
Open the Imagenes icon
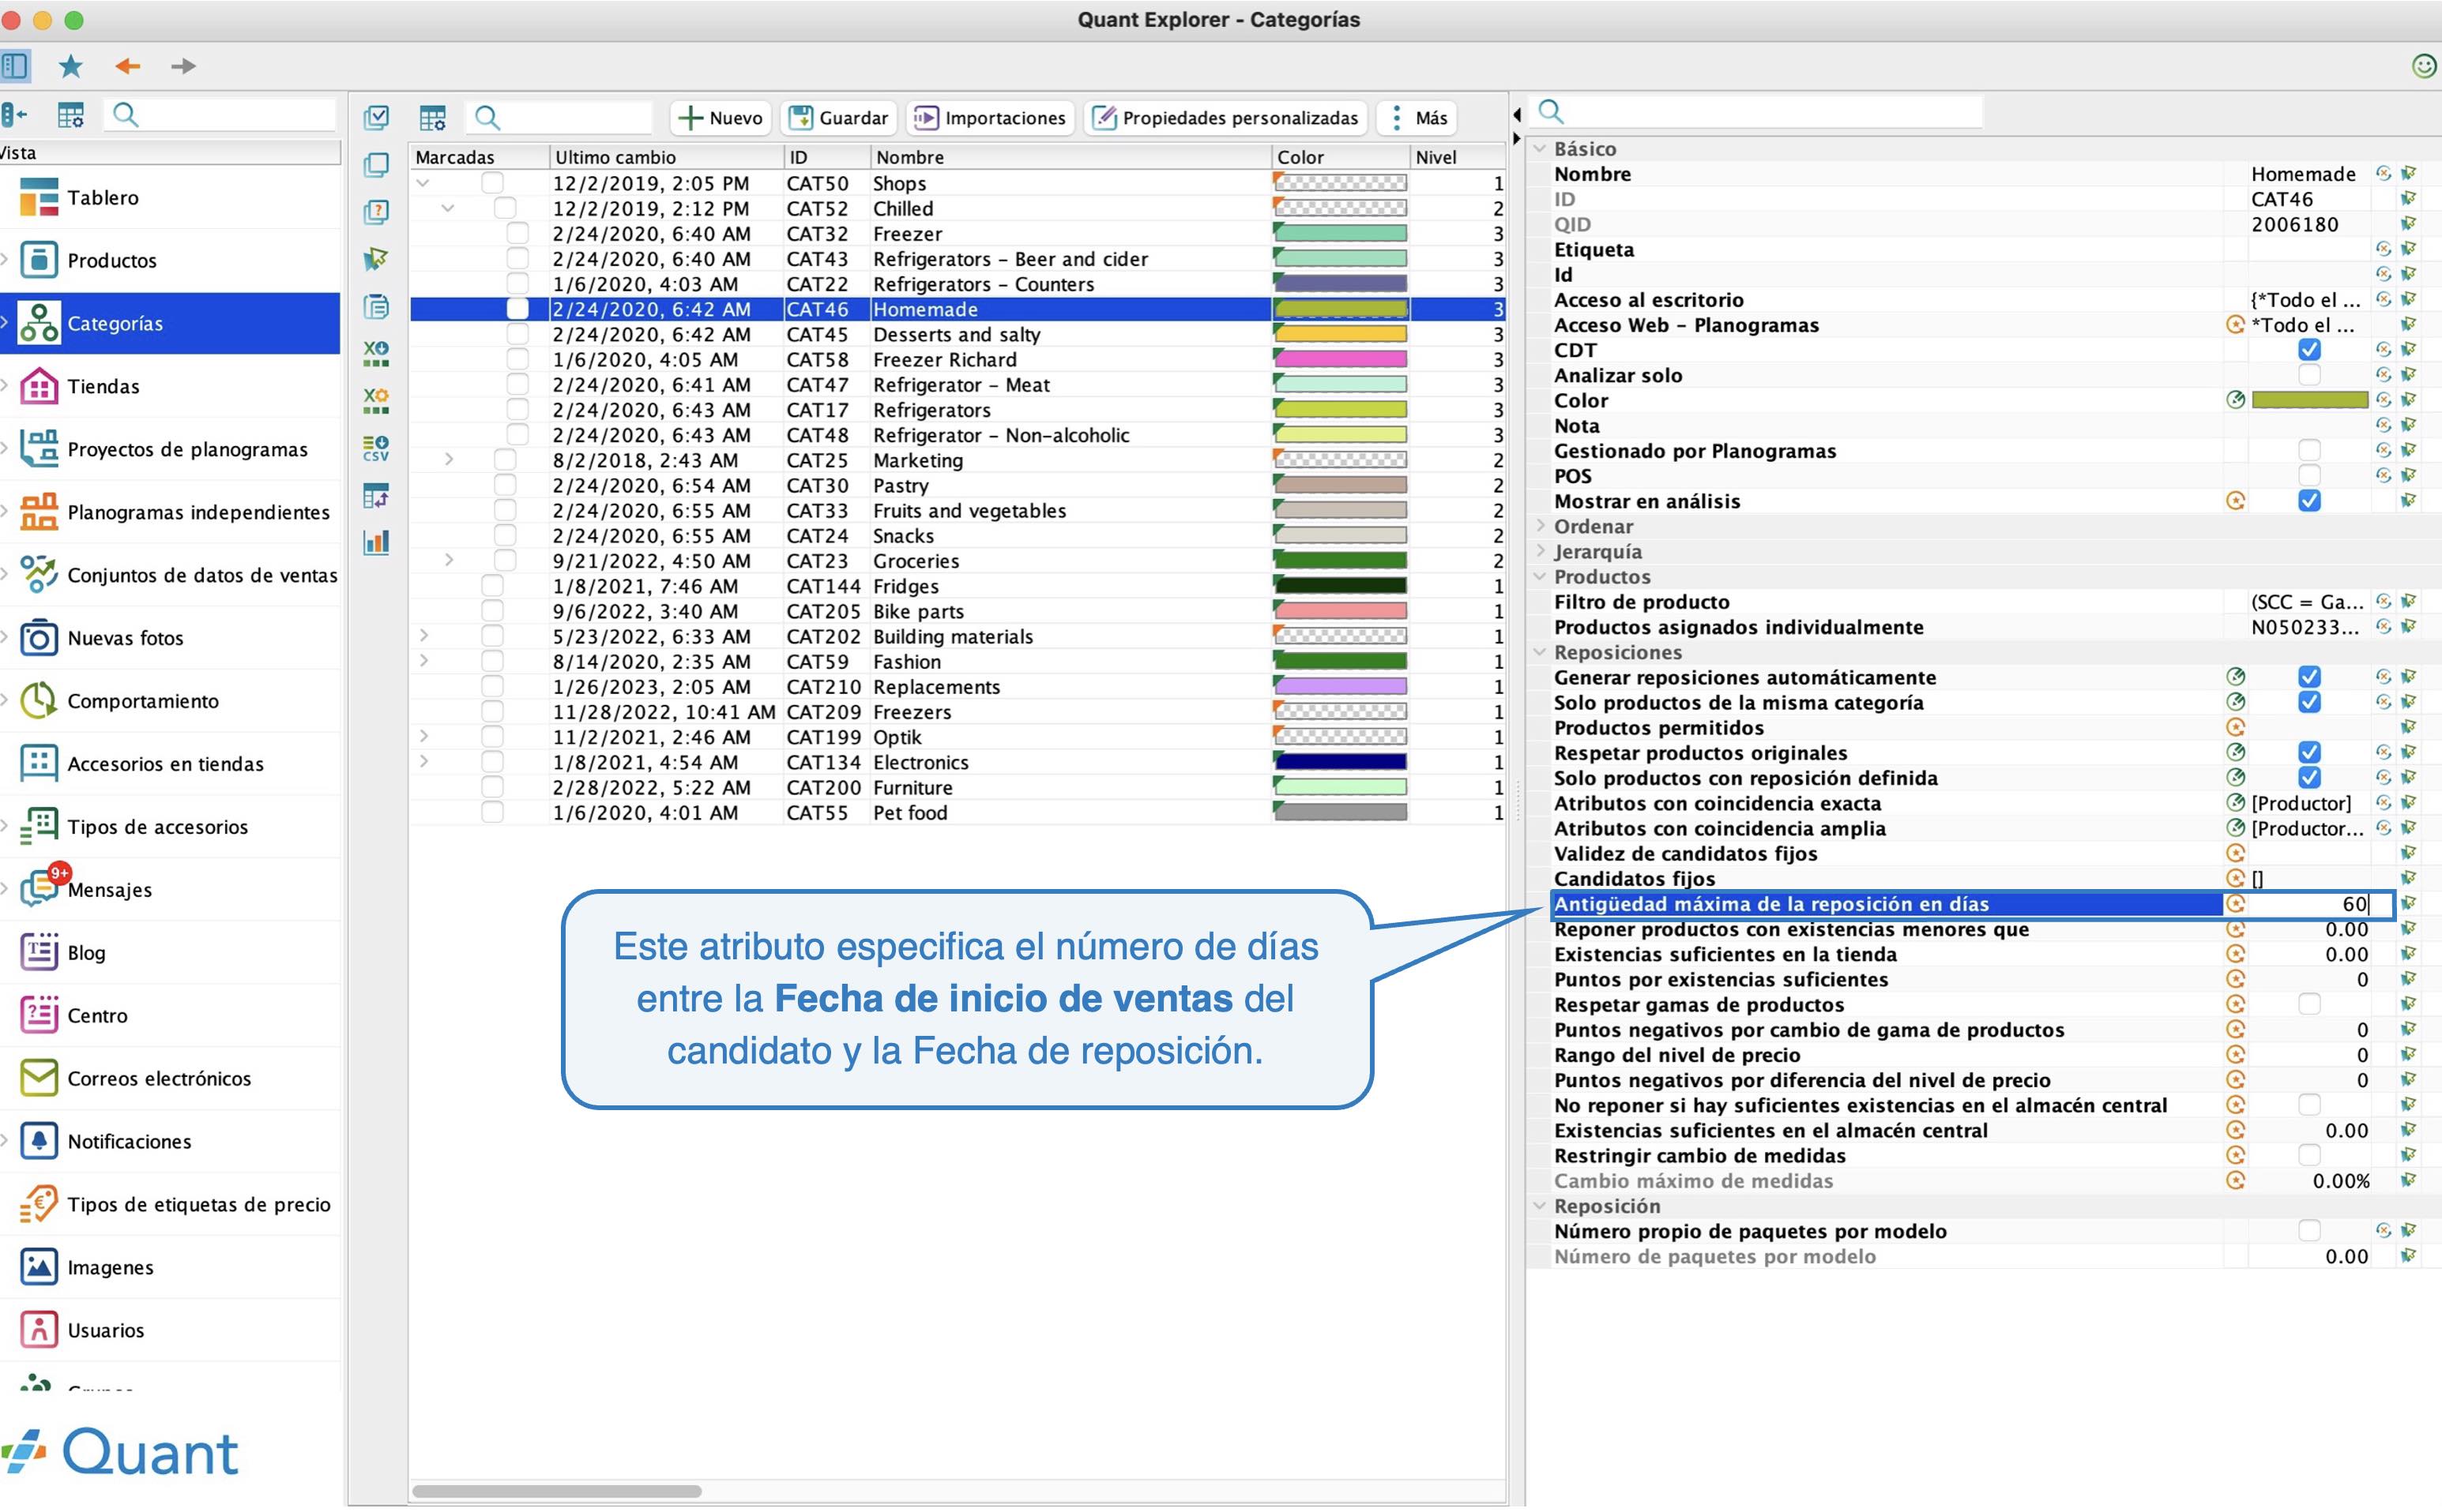(39, 1267)
